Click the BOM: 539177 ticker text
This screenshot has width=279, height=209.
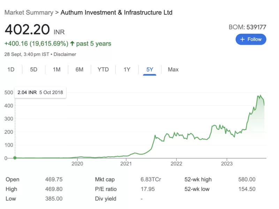pyautogui.click(x=247, y=27)
